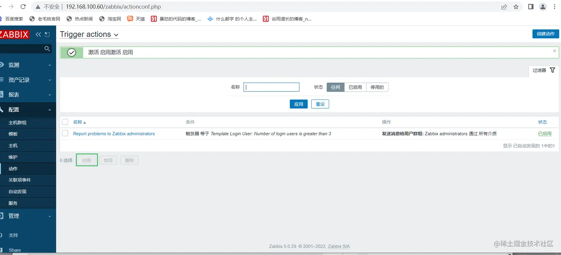Toggle browser side panel icon

(531, 7)
